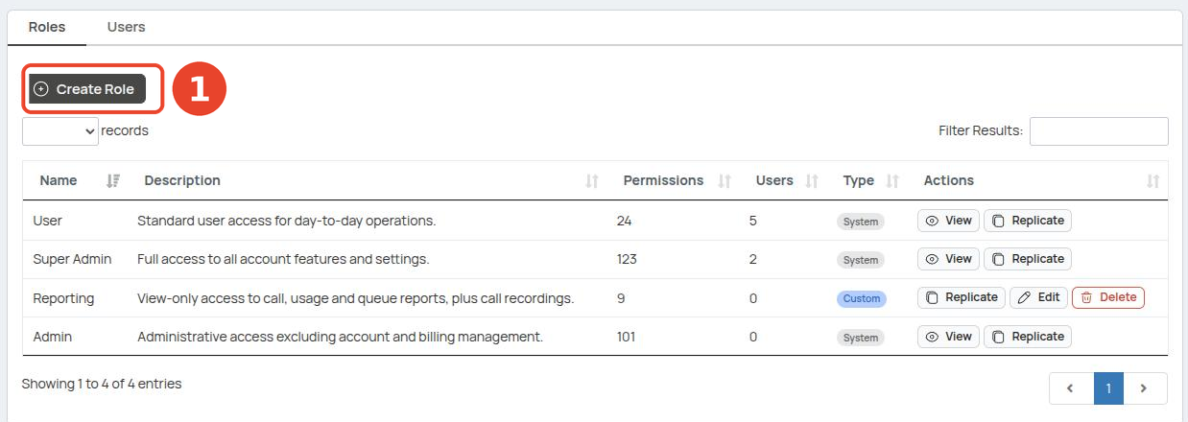View the Admin role
Image resolution: width=1188 pixels, height=422 pixels.
[948, 337]
